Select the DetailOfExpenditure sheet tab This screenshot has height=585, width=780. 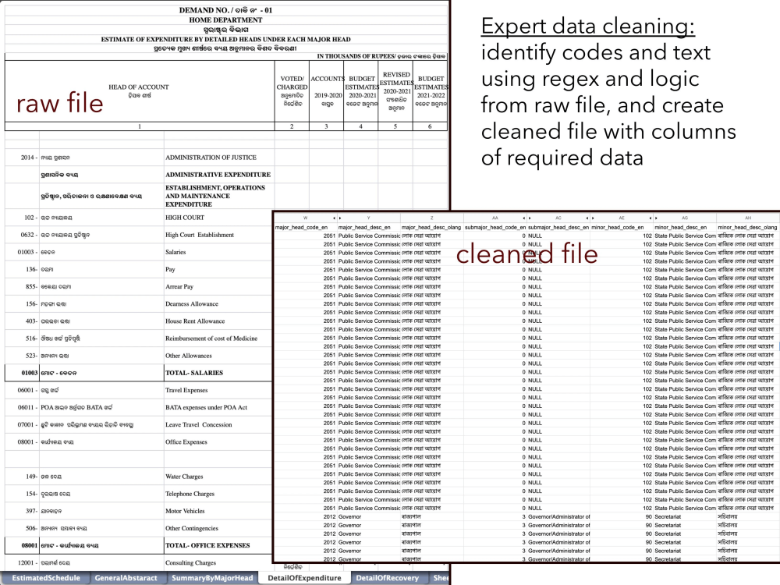coord(304,578)
